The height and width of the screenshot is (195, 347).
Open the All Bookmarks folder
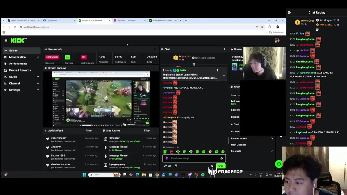pyautogui.click(x=277, y=32)
